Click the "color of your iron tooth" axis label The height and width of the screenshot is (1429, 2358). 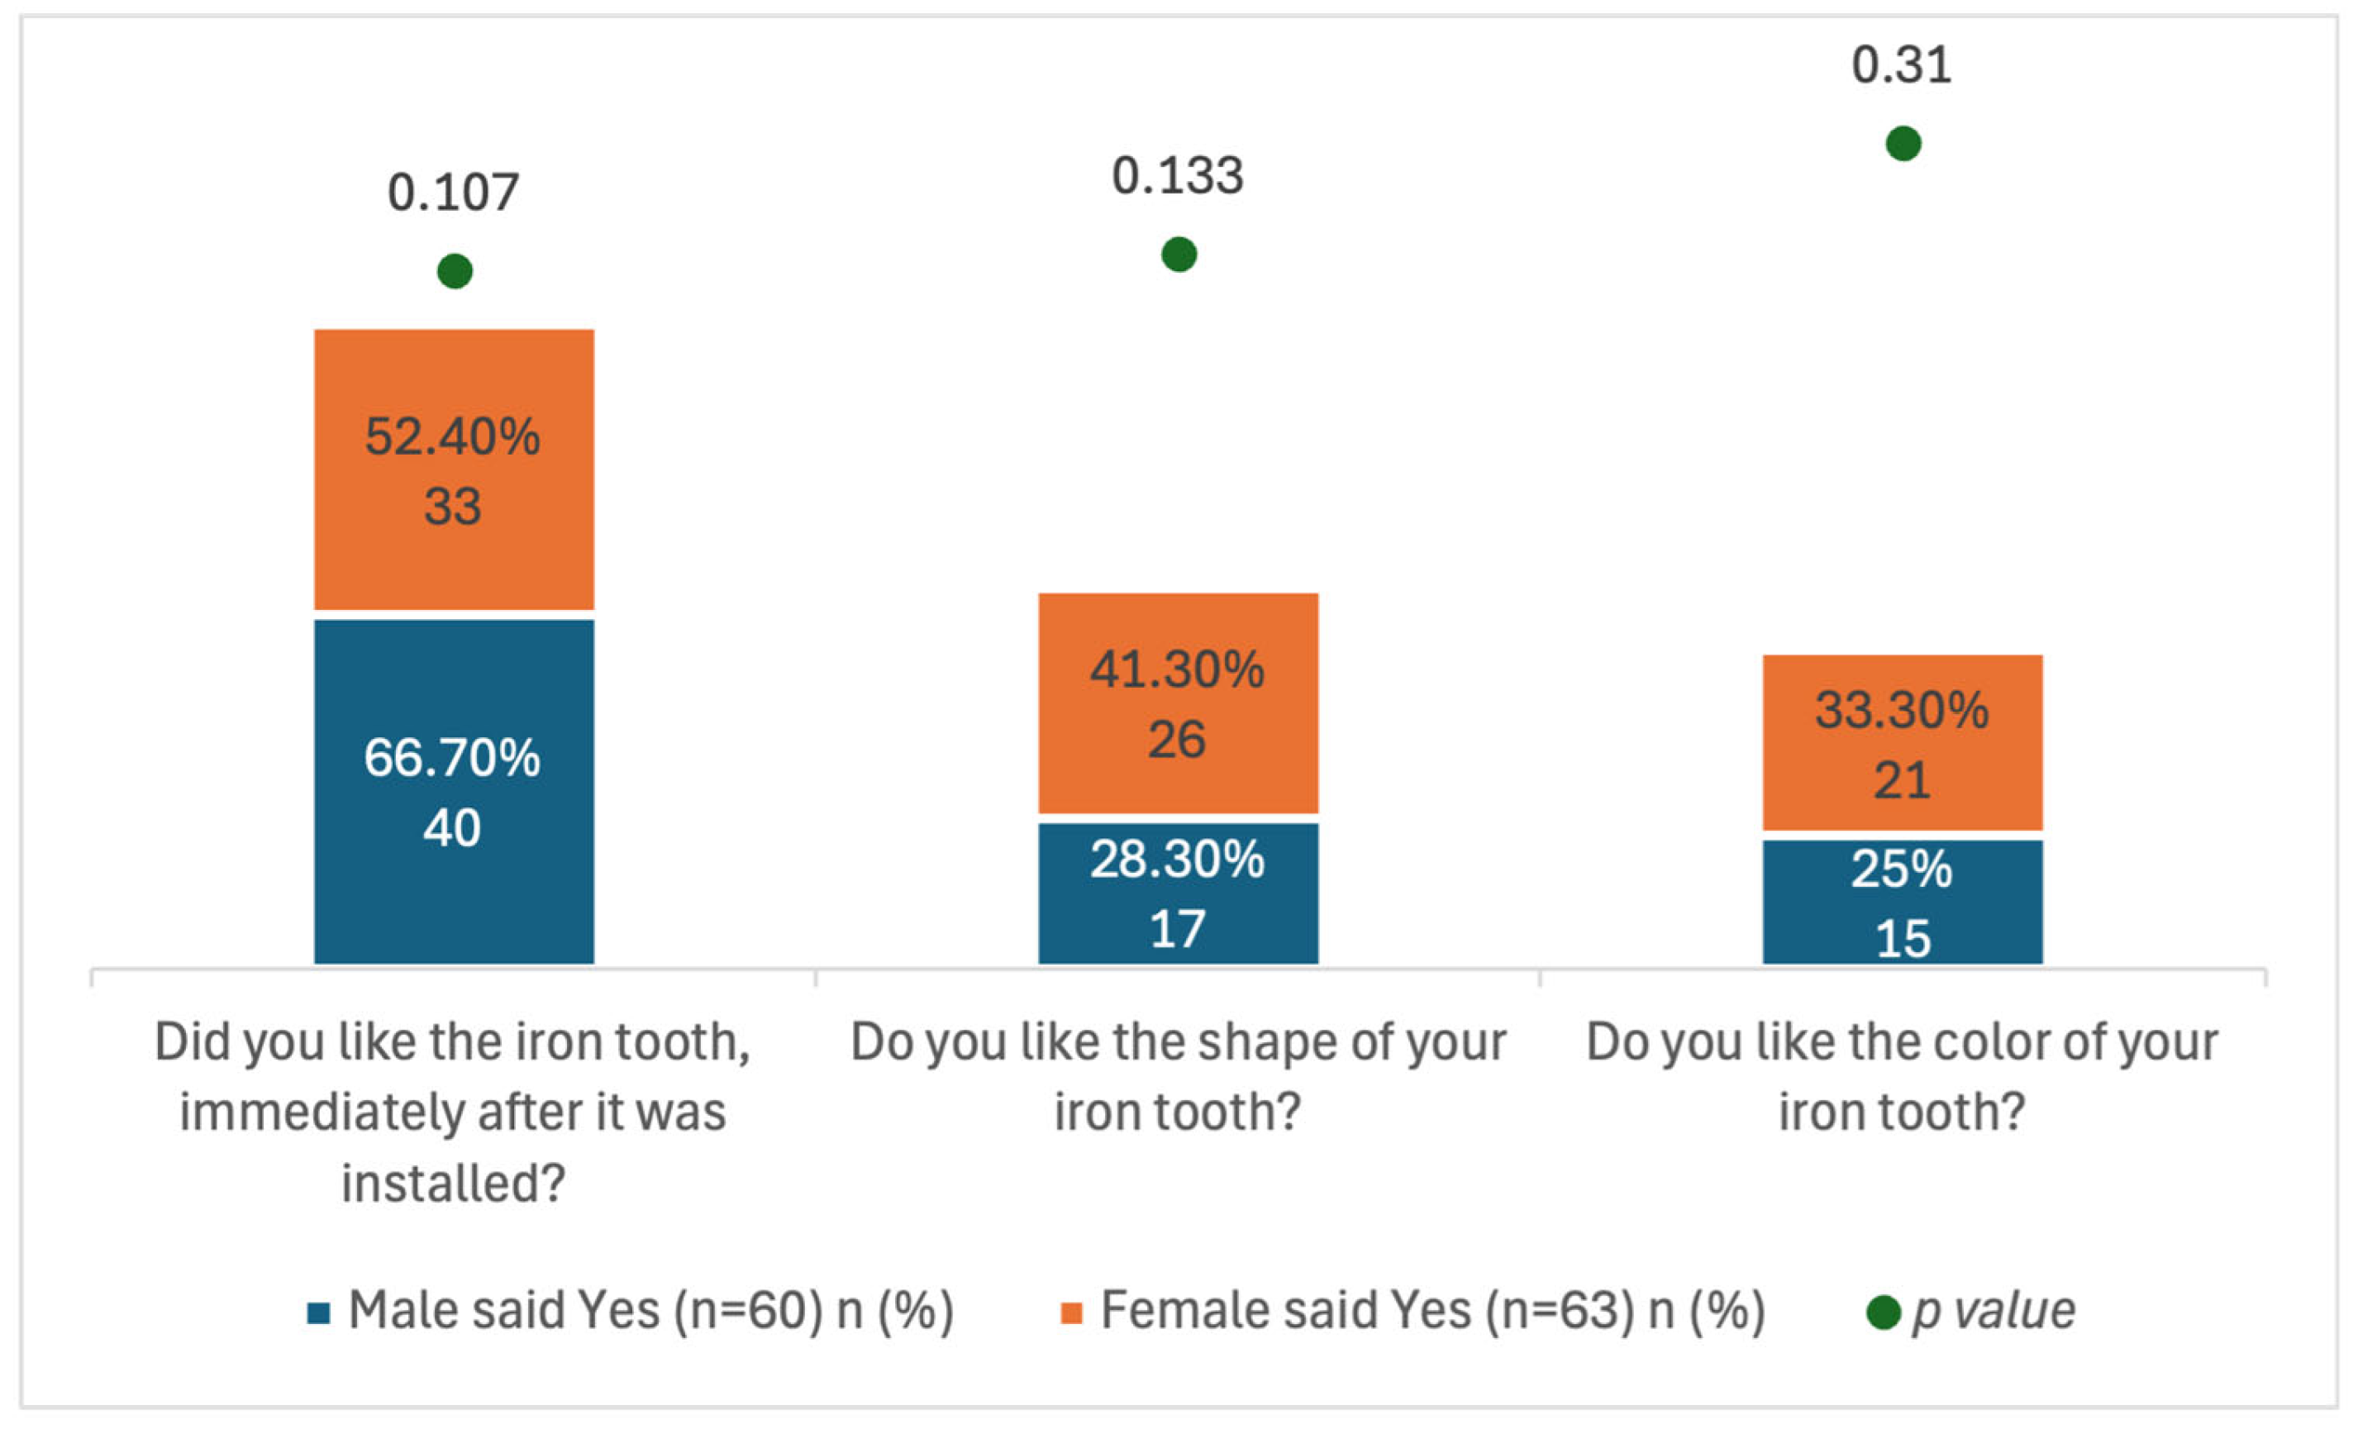click(x=1903, y=1077)
